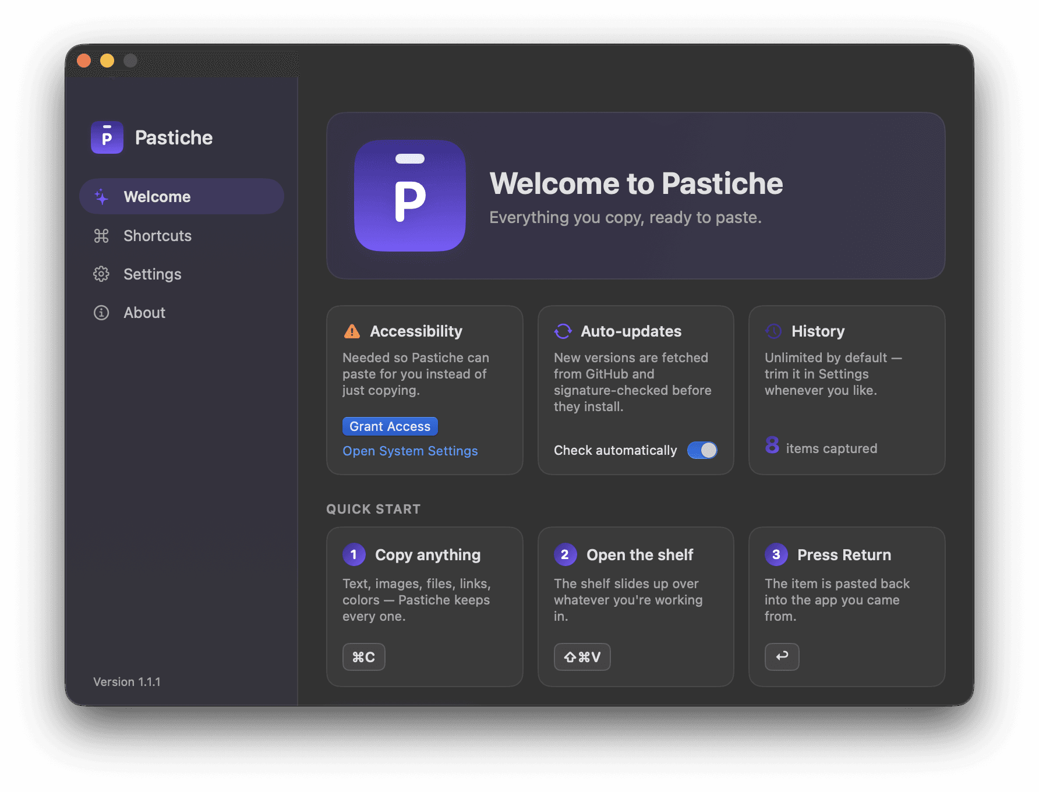This screenshot has width=1039, height=792.
Task: Click the ⌘C keycap
Action: [x=364, y=657]
